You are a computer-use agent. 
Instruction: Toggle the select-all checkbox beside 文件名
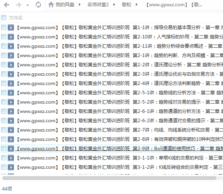(x=4, y=18)
